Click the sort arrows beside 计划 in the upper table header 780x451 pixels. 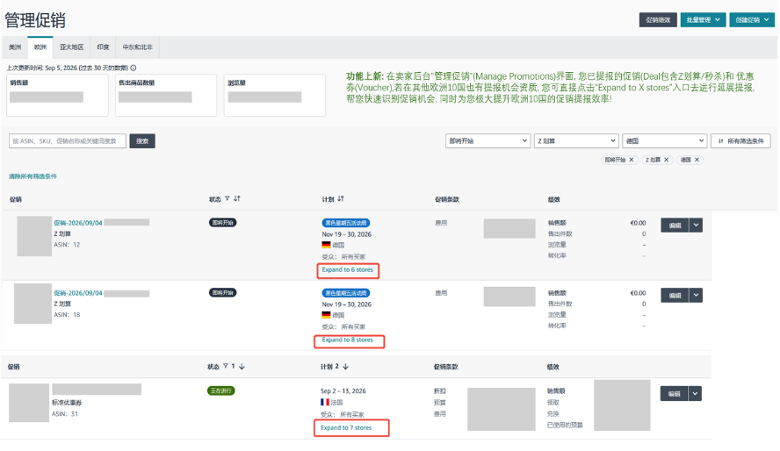pos(341,198)
